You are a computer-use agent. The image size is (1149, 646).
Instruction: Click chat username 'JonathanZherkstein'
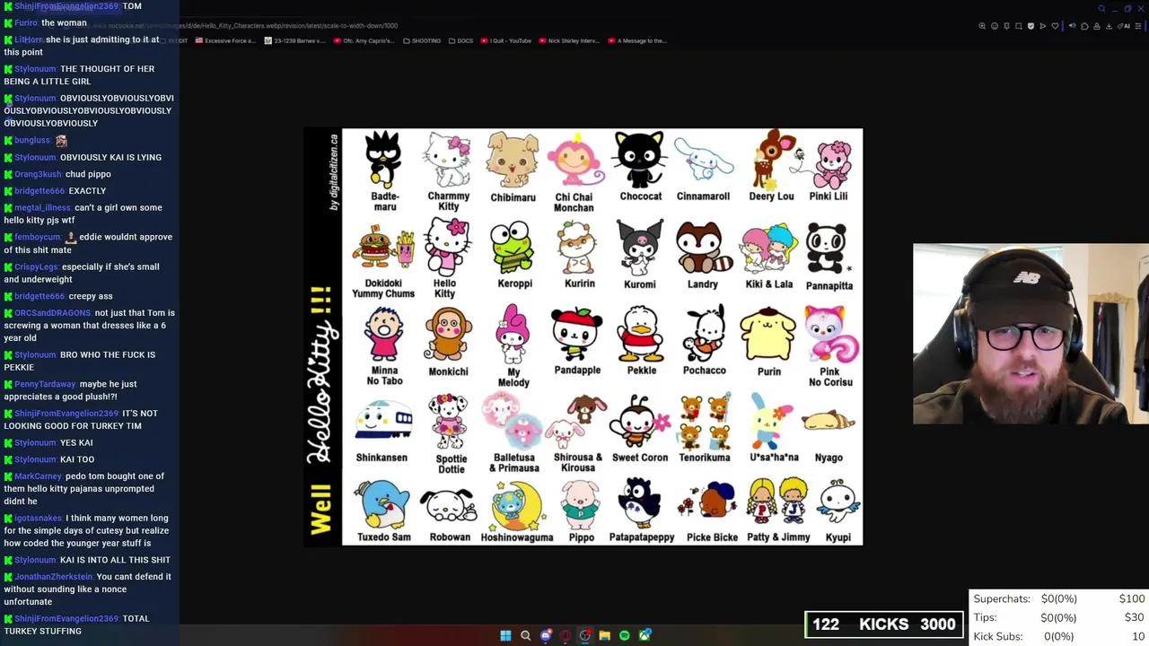click(x=53, y=577)
